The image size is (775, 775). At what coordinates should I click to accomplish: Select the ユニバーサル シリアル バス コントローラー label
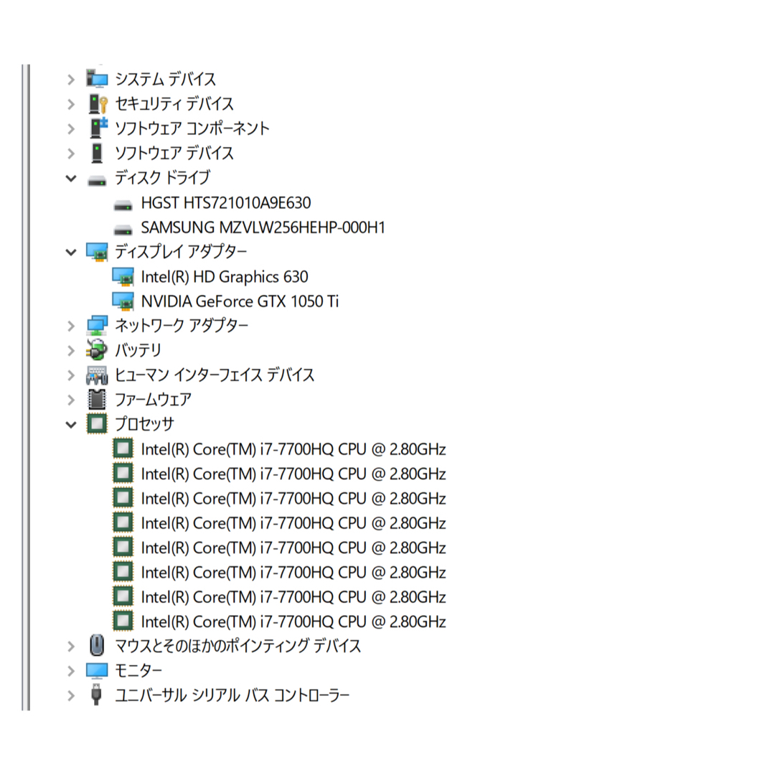(232, 695)
